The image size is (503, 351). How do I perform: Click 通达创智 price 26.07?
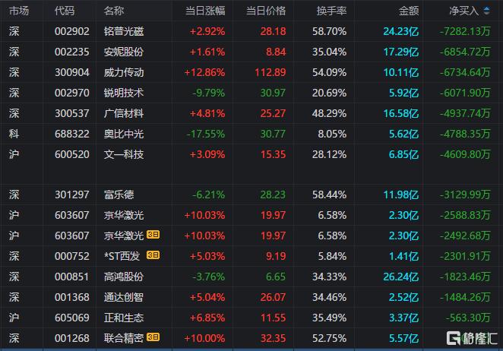coord(273,297)
